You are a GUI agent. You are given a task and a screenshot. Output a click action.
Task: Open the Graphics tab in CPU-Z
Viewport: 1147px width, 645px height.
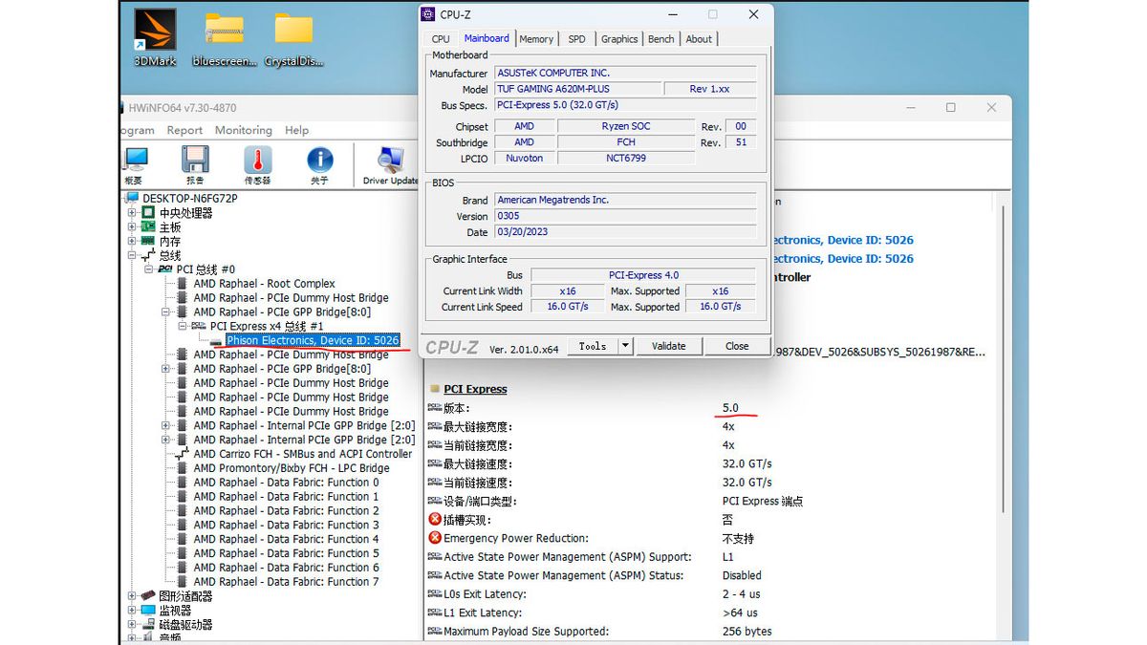619,39
